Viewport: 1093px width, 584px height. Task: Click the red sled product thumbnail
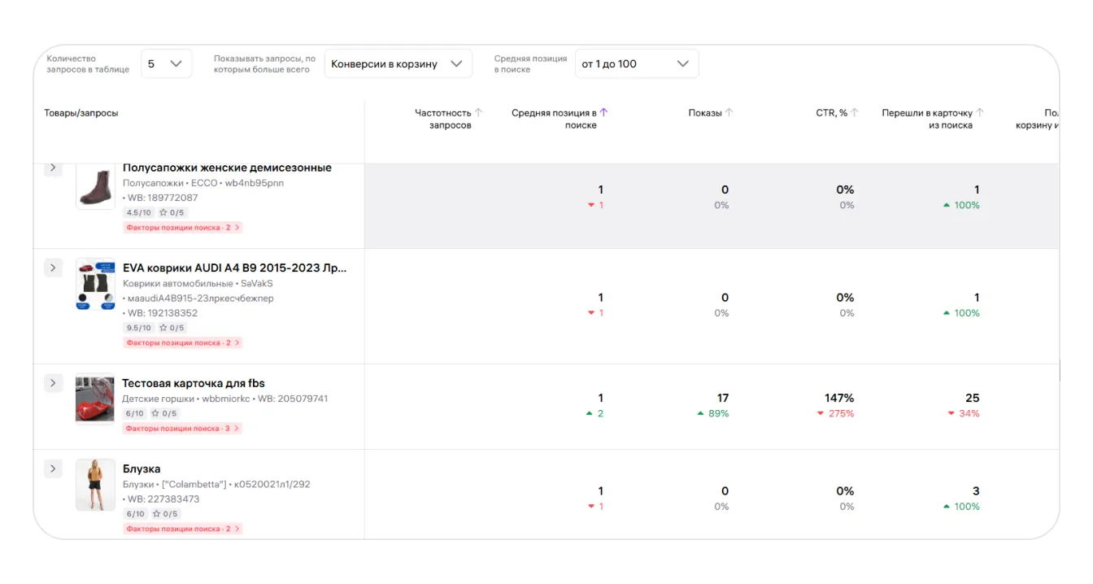click(x=95, y=399)
